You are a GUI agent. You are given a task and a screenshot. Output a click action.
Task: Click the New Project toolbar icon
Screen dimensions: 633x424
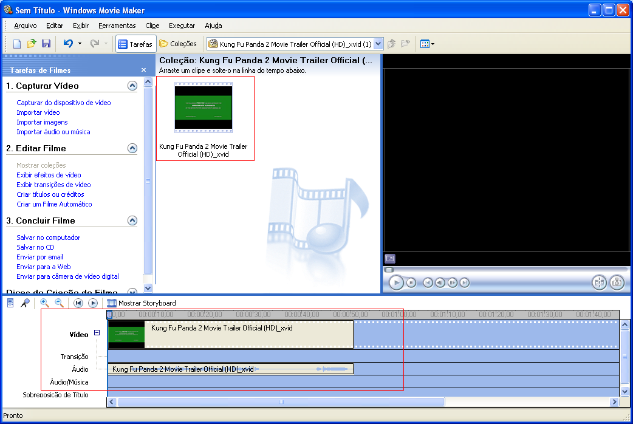click(x=17, y=44)
